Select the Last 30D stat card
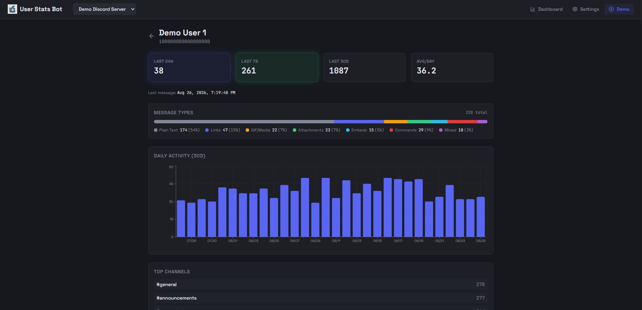The image size is (642, 310). click(365, 67)
